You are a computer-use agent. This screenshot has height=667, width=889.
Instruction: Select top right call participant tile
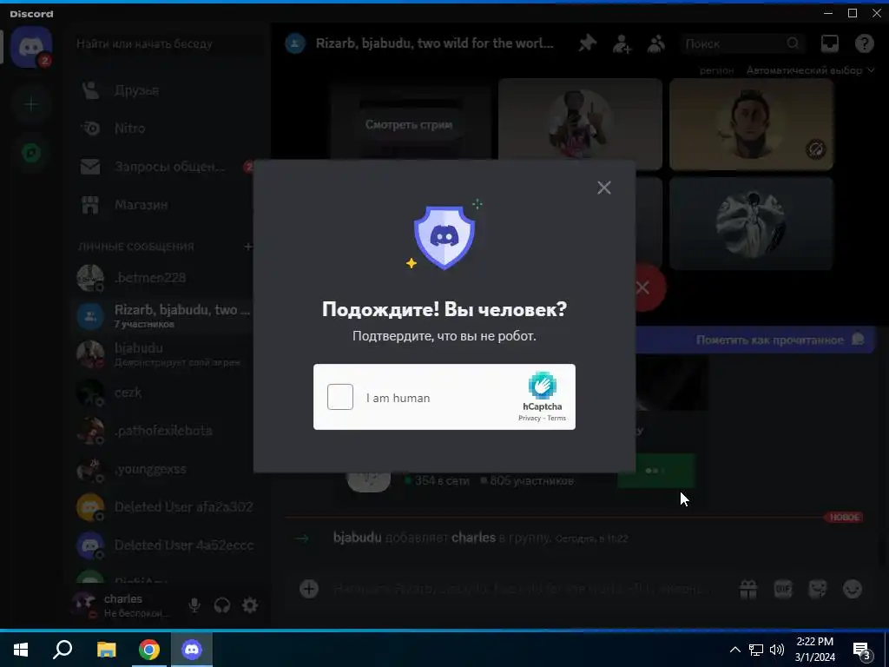tap(751, 124)
